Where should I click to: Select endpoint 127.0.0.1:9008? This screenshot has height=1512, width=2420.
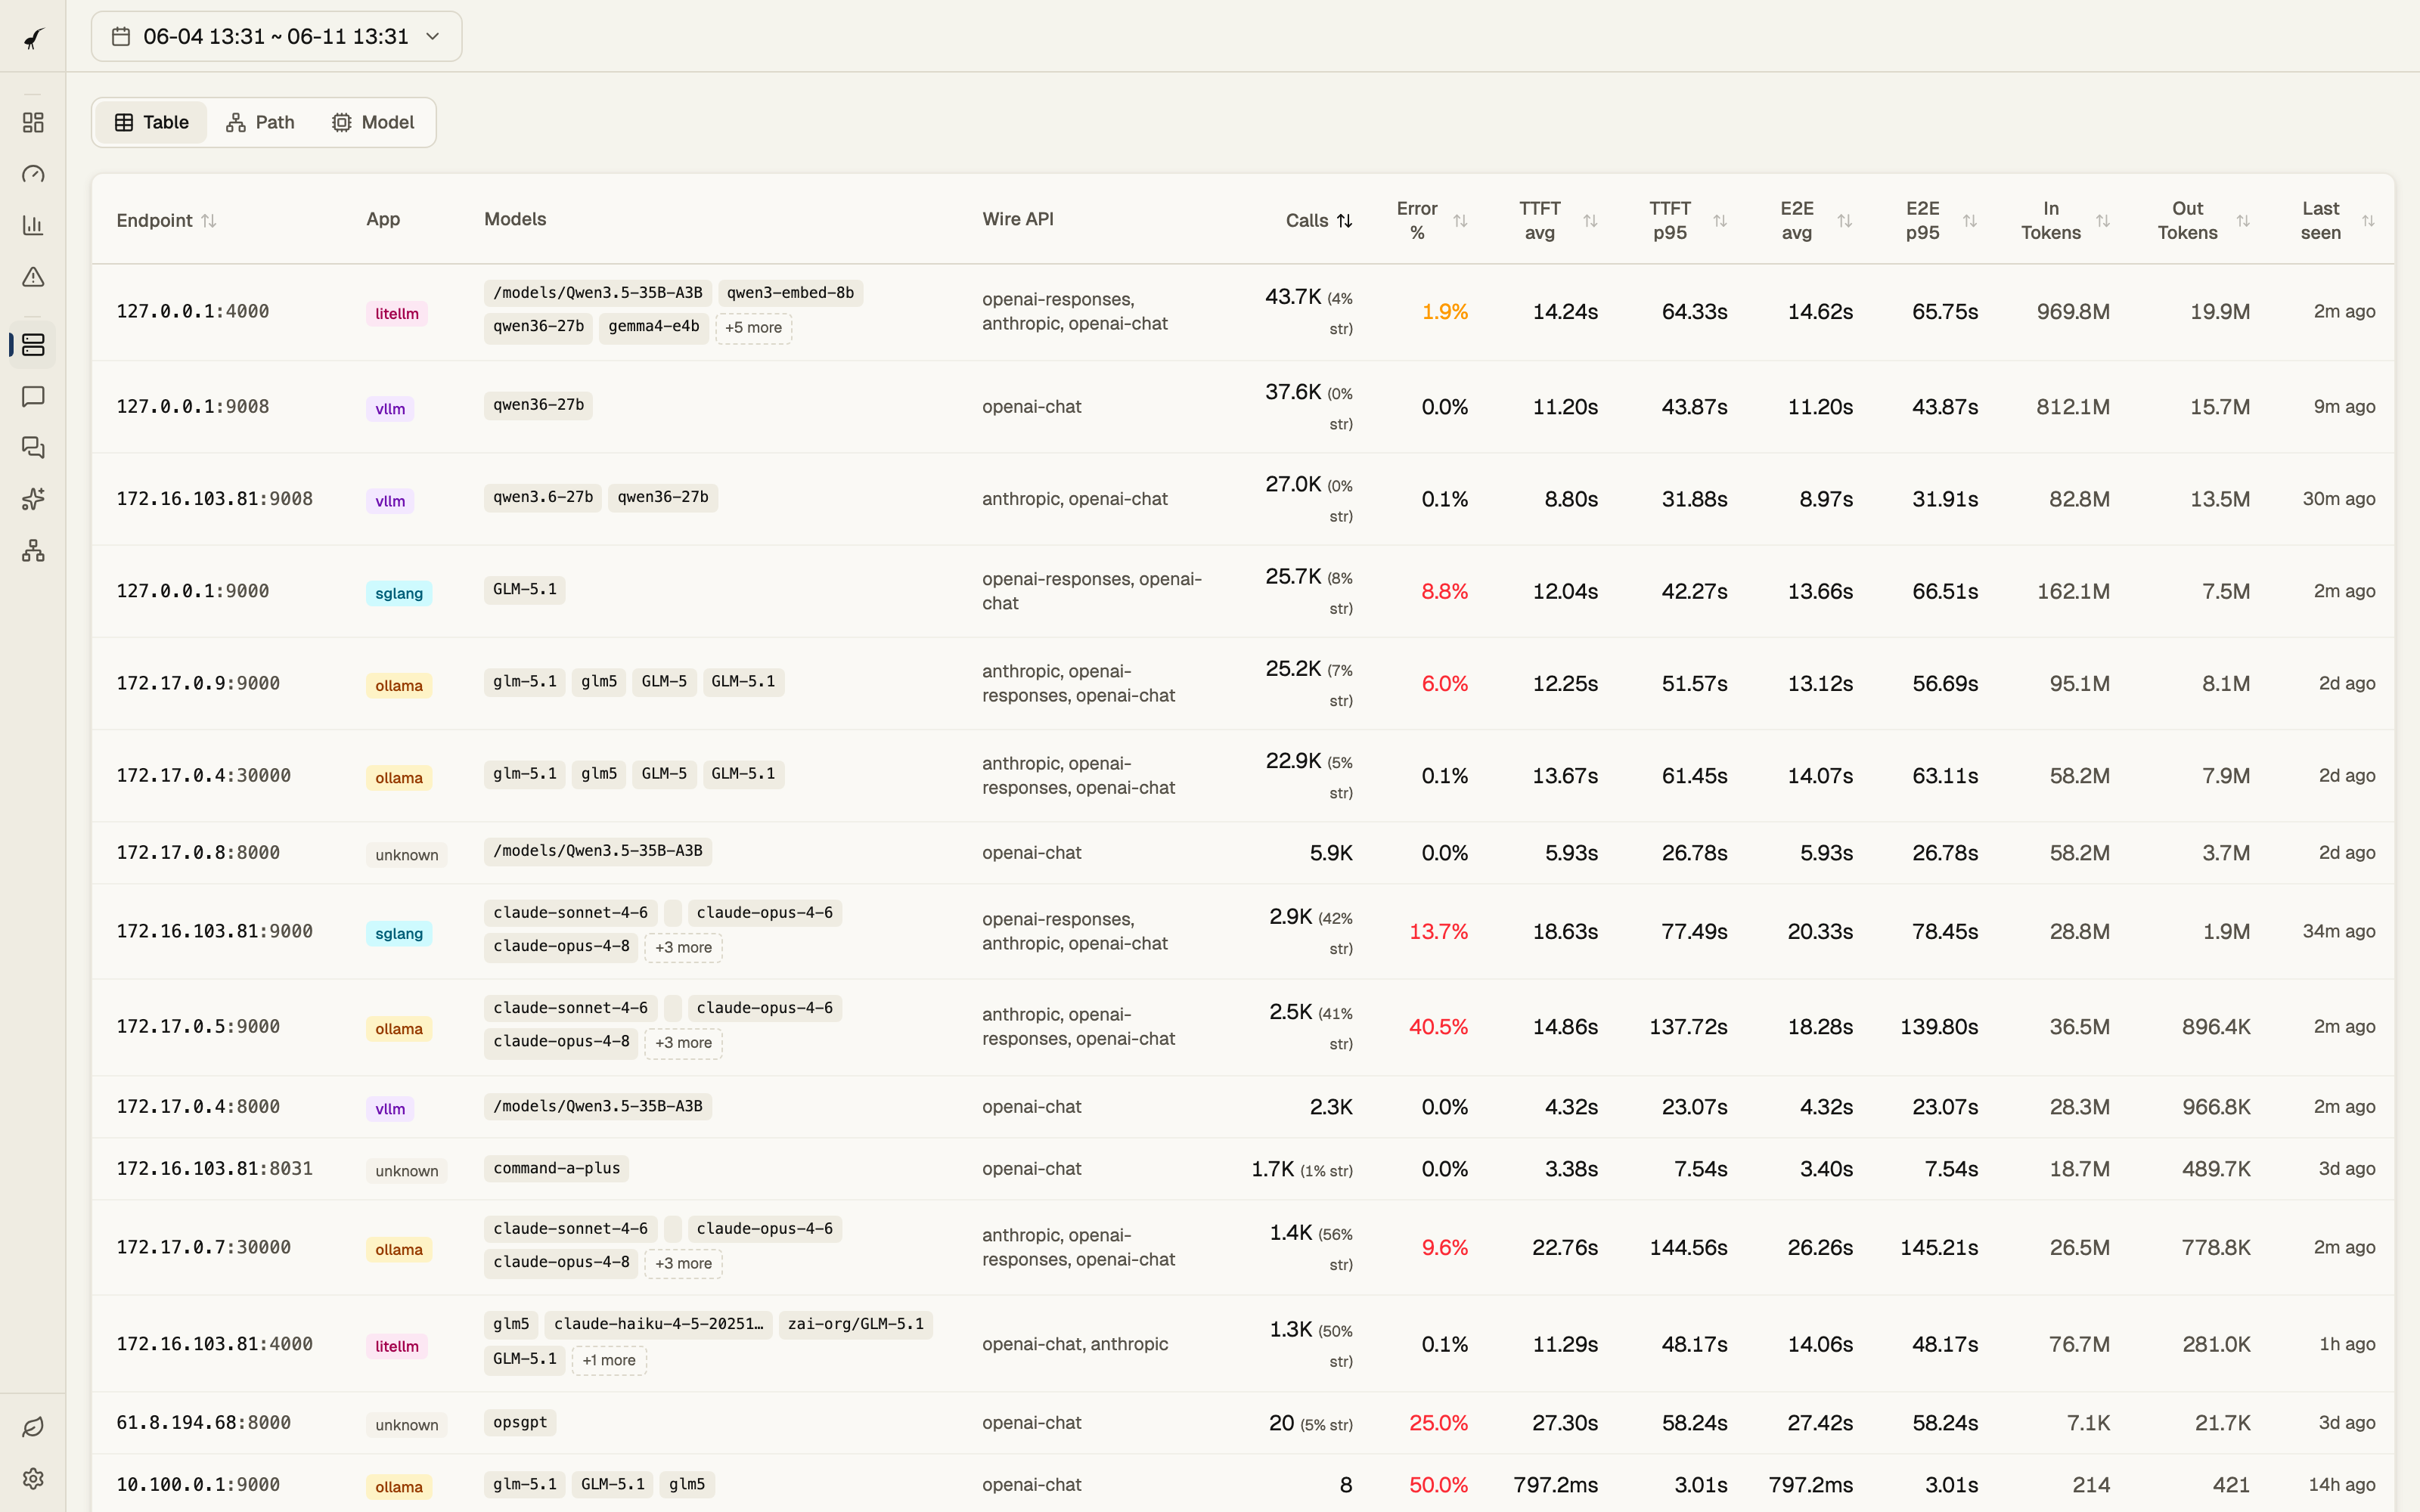point(193,407)
